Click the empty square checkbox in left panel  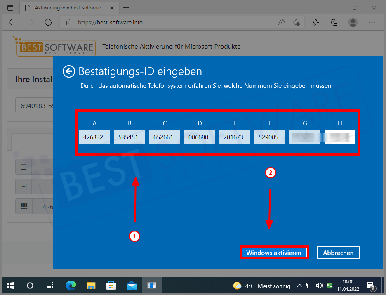point(24,167)
